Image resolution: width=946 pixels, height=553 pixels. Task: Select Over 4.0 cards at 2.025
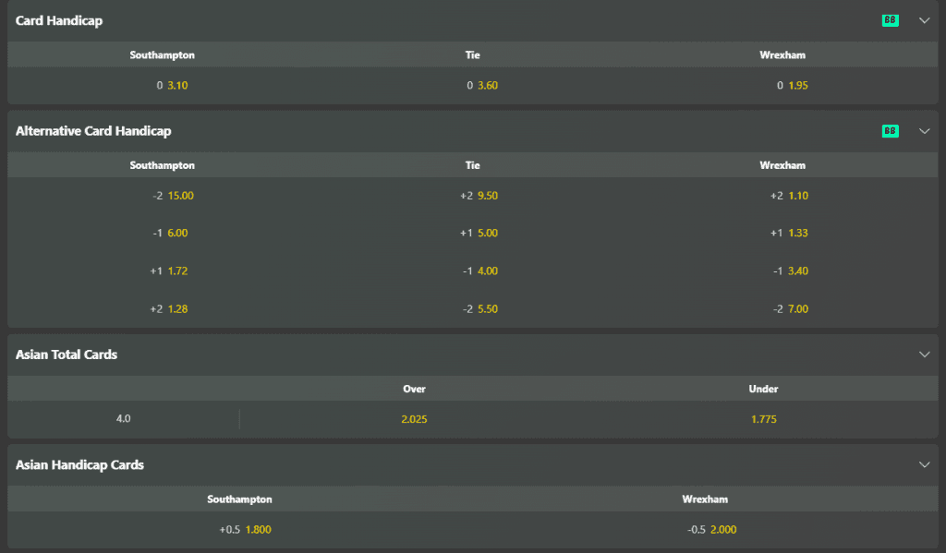click(414, 419)
